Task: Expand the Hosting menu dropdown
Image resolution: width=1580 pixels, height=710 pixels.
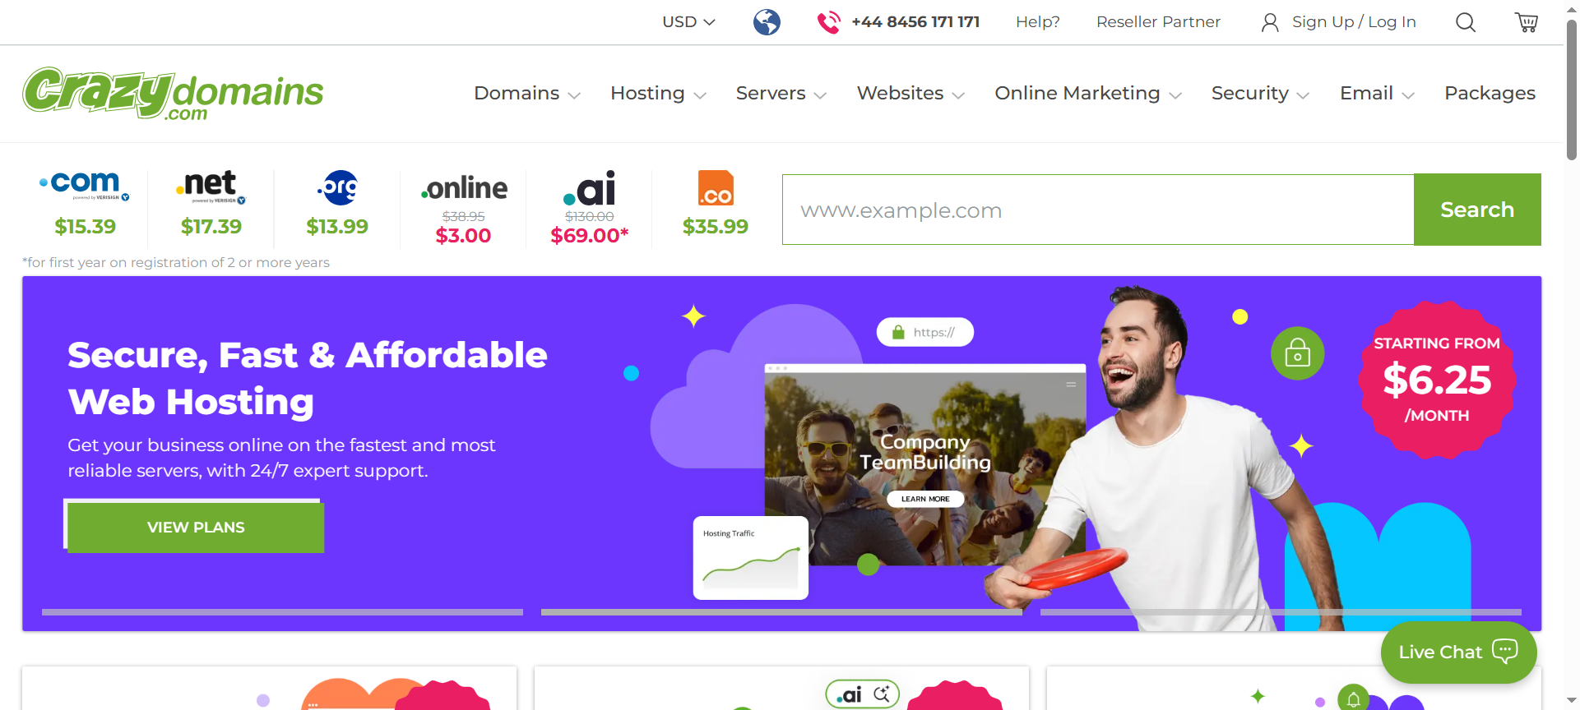Action: (658, 94)
